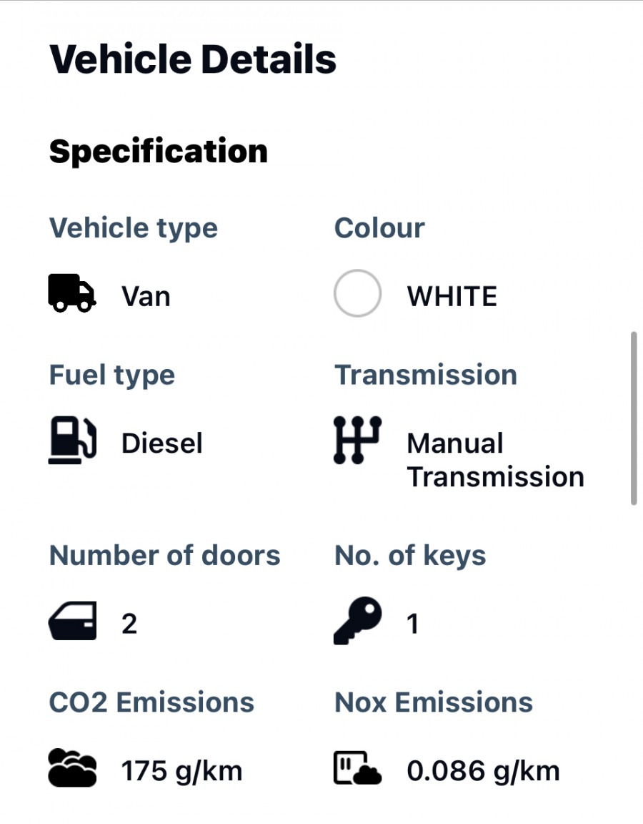Screen dimensions: 643x824
Task: Click the Vehicle Details heading
Action: [193, 59]
